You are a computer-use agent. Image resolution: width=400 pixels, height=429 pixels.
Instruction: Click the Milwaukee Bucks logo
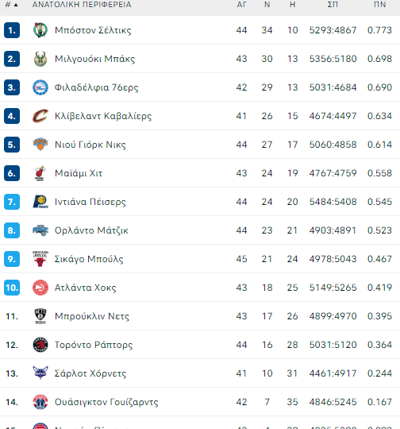(x=40, y=59)
